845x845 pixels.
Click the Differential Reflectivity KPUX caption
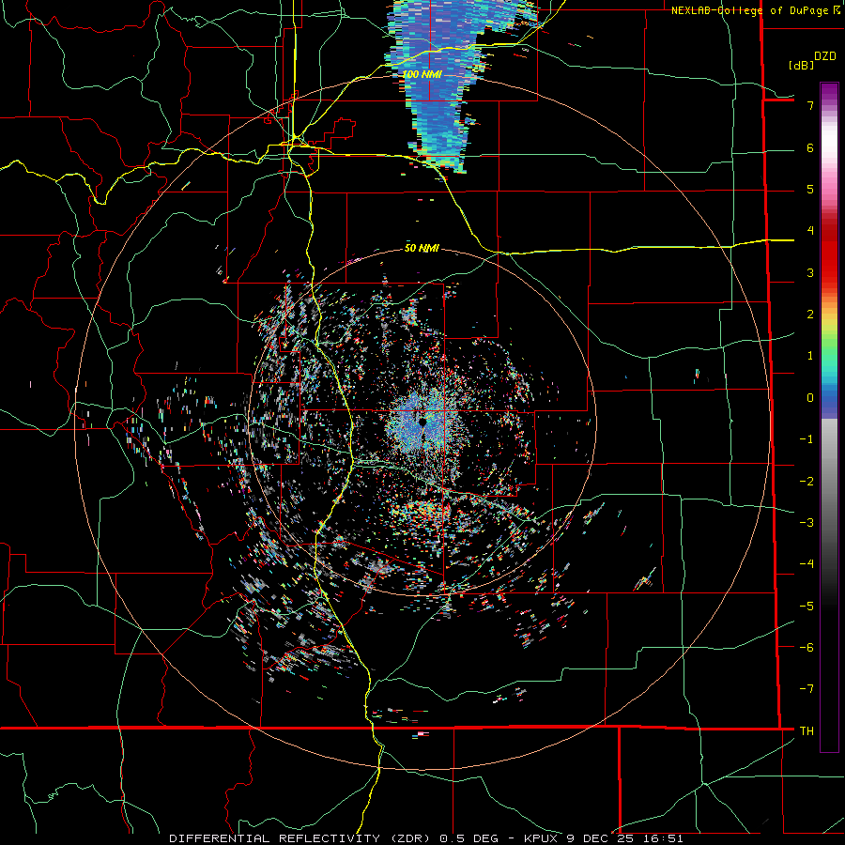click(x=426, y=838)
